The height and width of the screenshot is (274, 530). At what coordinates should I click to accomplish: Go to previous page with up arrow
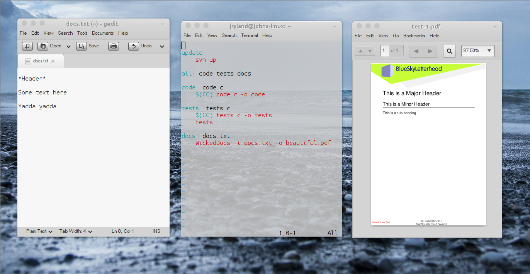(360, 51)
